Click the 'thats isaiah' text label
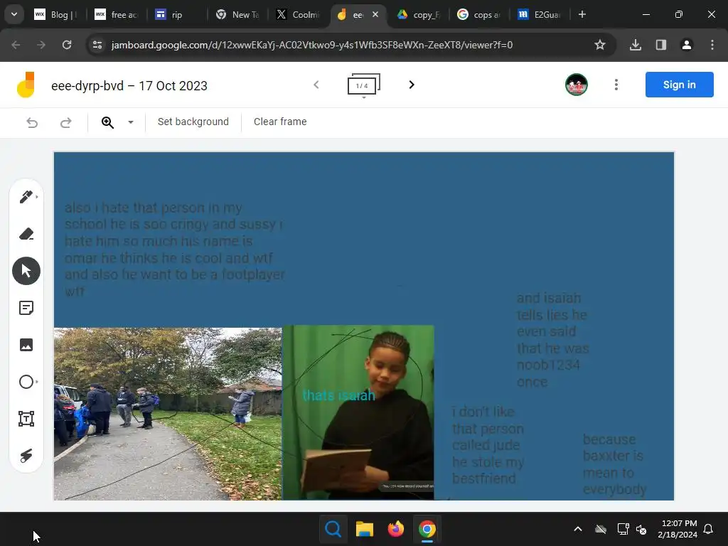The image size is (728, 546). tap(338, 395)
